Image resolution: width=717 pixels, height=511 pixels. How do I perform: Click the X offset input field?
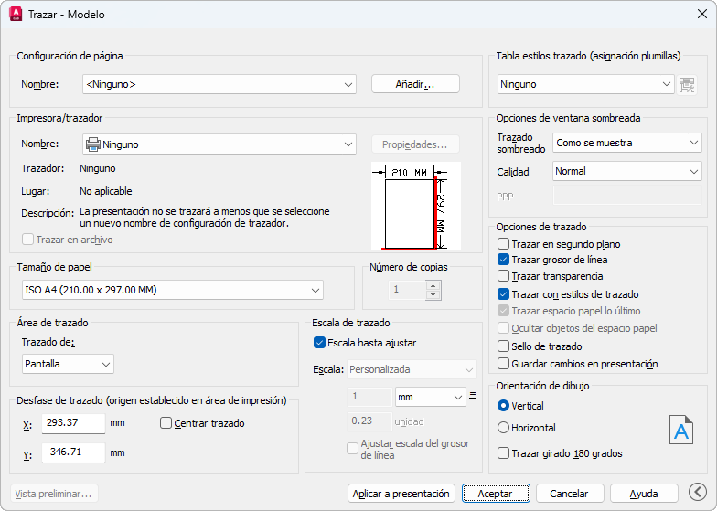(x=73, y=423)
